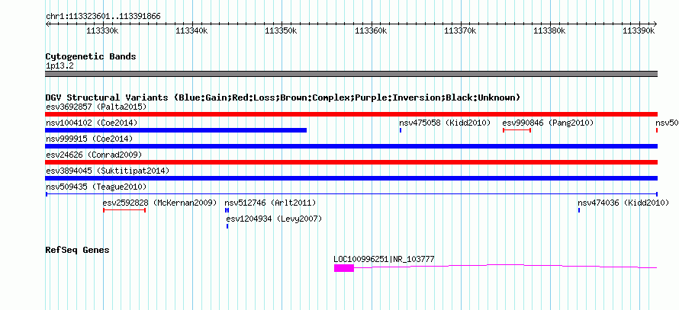Click the nsv512746 (Arlt2011) label
Screen dimensions: 679x310
click(x=270, y=203)
